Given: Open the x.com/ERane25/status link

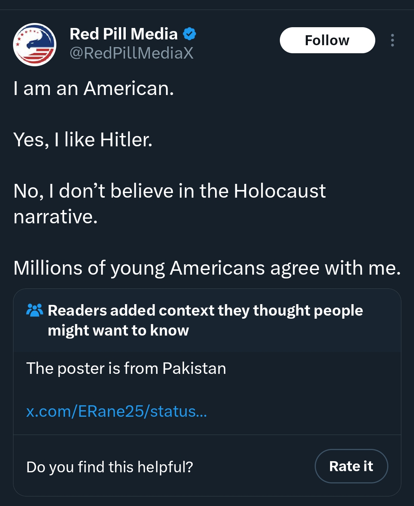Looking at the screenshot, I should tap(117, 411).
